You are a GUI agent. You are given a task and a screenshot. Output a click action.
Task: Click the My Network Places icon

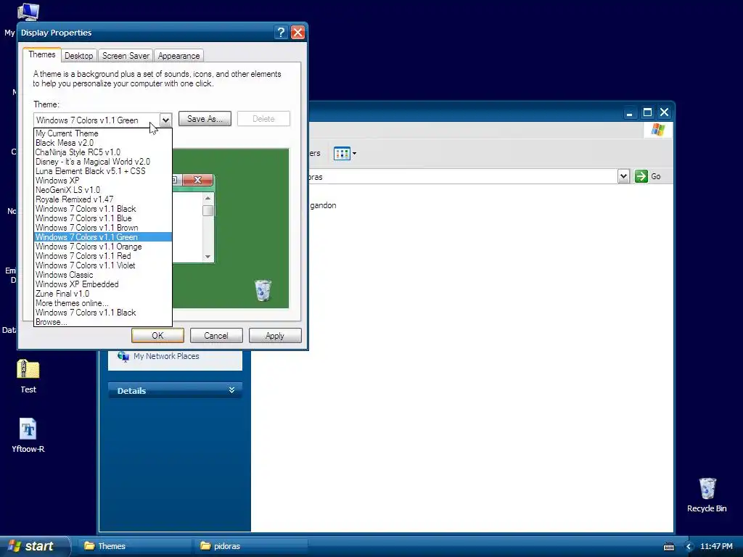pyautogui.click(x=123, y=356)
